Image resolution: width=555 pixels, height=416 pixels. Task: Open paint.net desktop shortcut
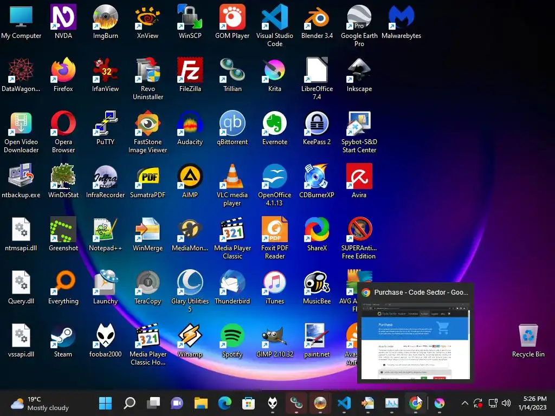click(x=317, y=340)
